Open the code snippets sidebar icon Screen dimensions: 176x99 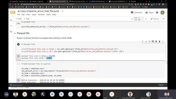click(x=11, y=26)
